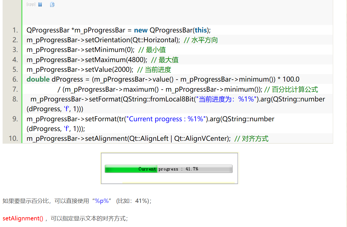Image resolution: width=347 pixels, height=227 pixels.
Task: Click the red setAlignment() text
Action: tap(23, 218)
